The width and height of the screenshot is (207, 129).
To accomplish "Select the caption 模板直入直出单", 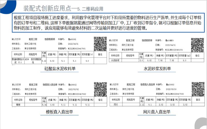I will tap(60, 112).
